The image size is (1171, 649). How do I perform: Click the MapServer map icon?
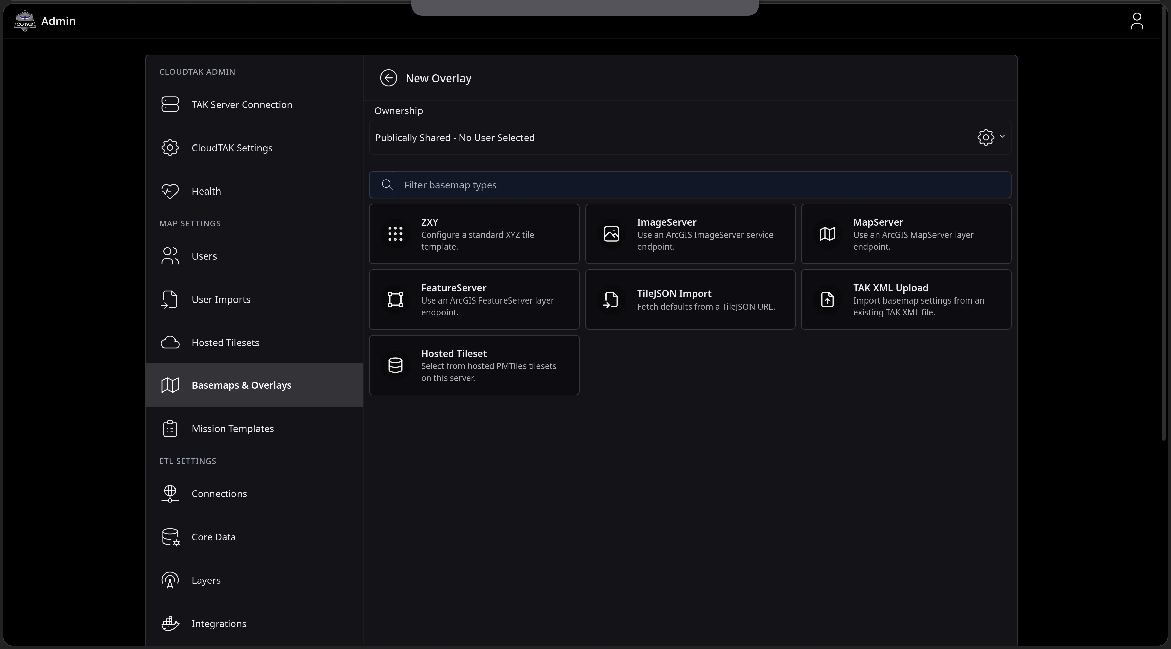[x=827, y=234]
